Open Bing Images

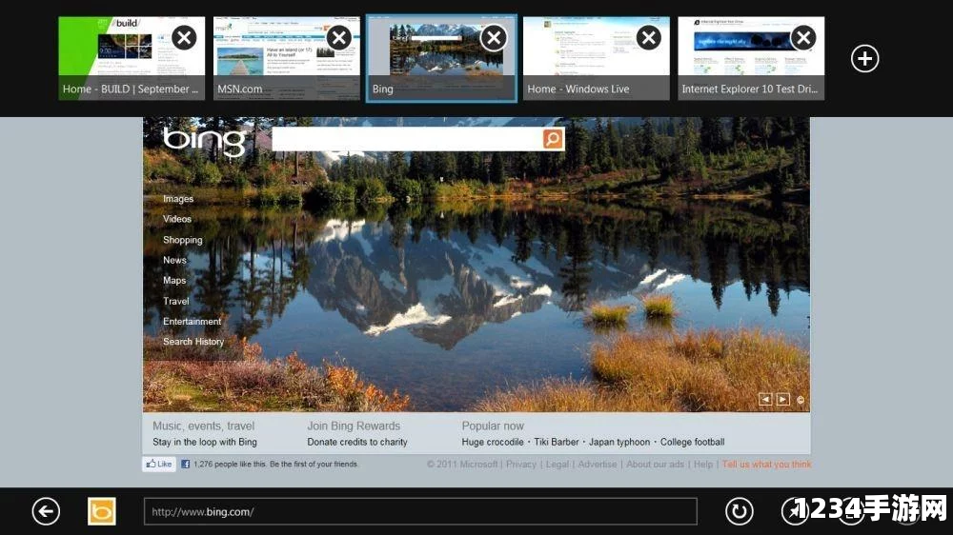click(x=178, y=199)
